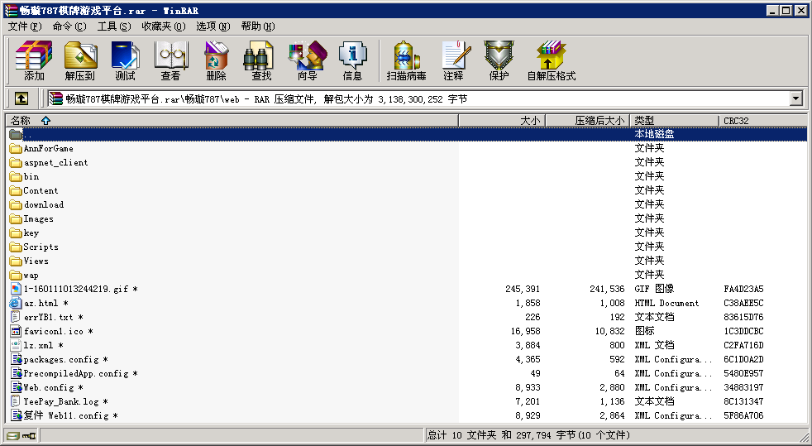Open the 向导 (Wizard) tool
The image size is (812, 446).
(307, 60)
